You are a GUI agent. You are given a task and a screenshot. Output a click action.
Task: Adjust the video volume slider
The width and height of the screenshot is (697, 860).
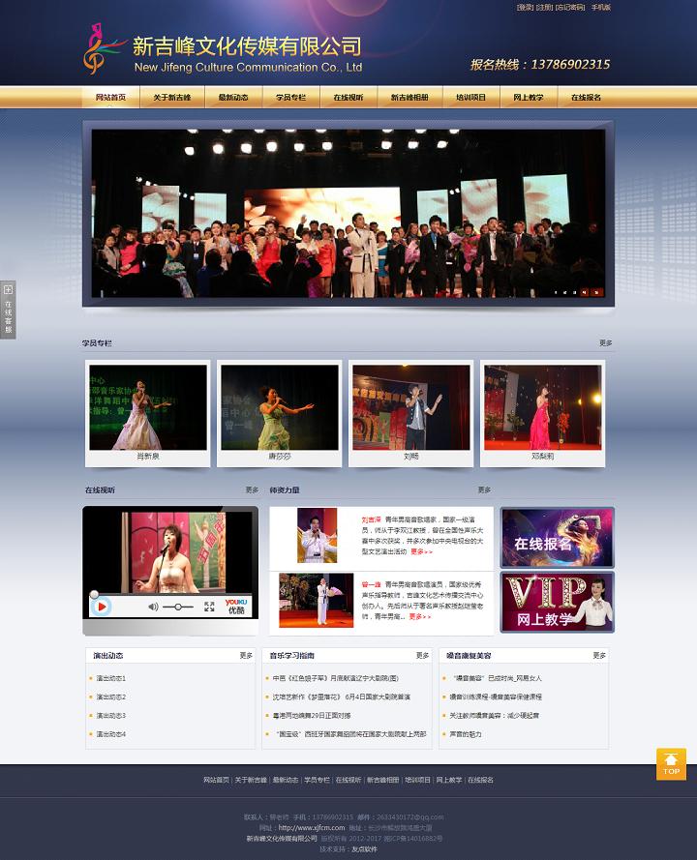(x=177, y=607)
